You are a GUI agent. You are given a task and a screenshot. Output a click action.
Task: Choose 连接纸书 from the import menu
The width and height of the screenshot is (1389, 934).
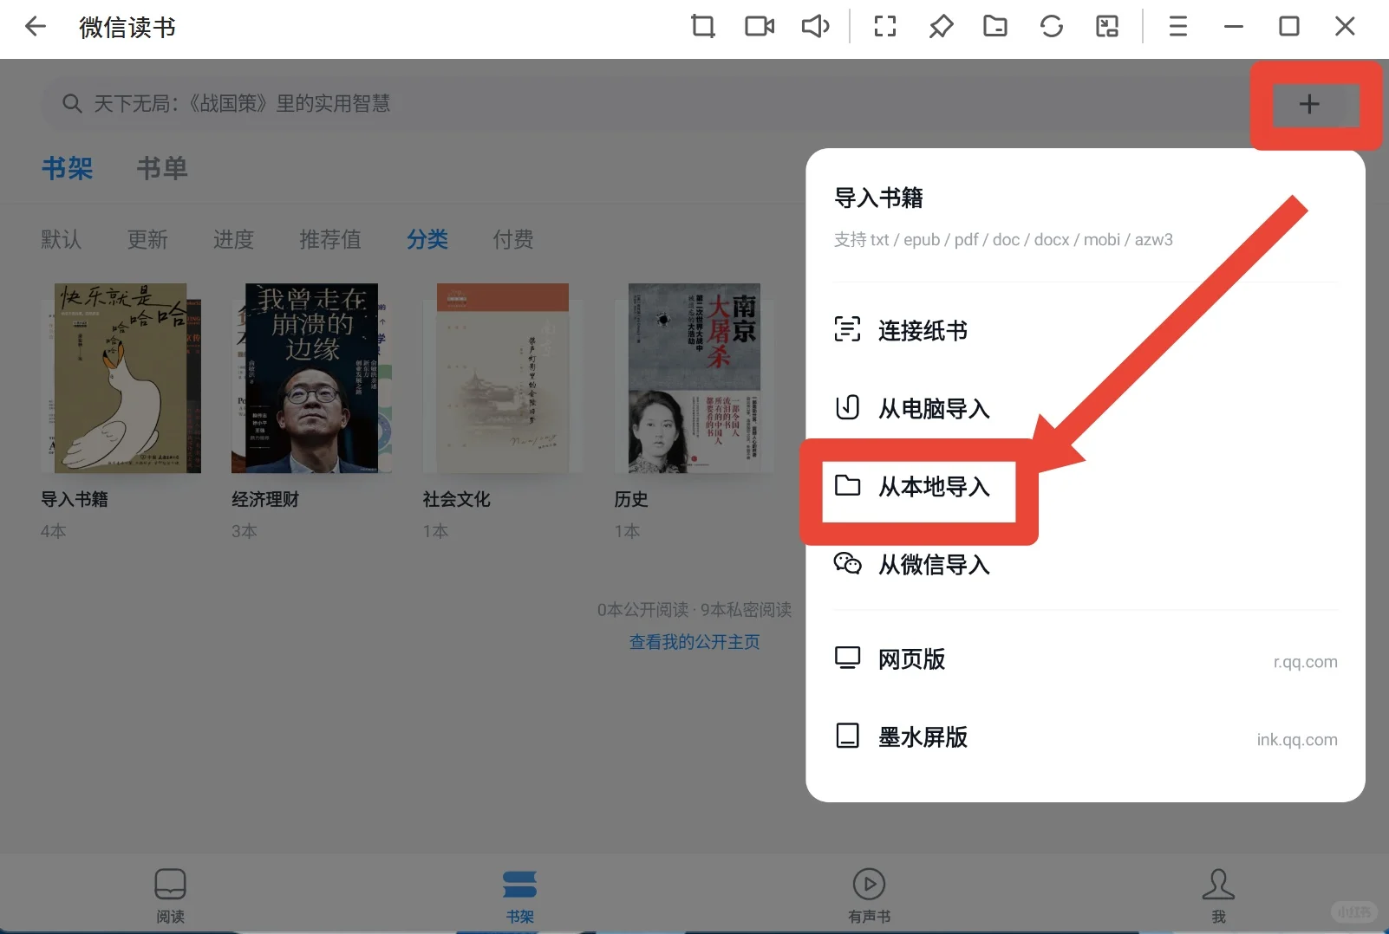click(x=1086, y=330)
